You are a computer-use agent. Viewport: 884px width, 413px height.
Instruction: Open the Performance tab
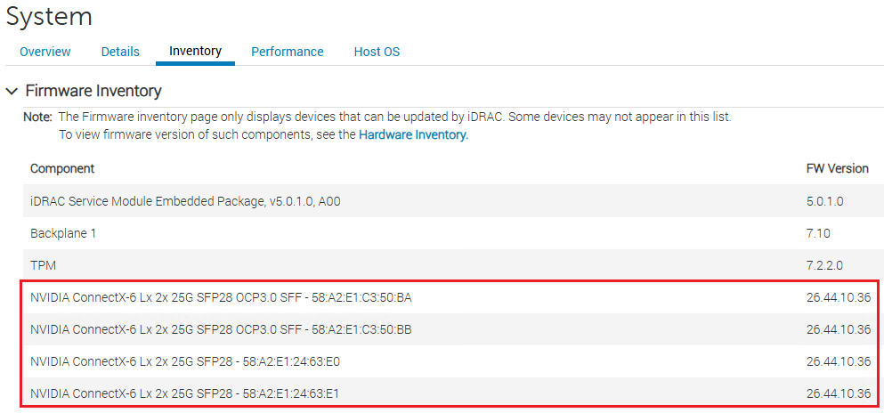(x=287, y=52)
